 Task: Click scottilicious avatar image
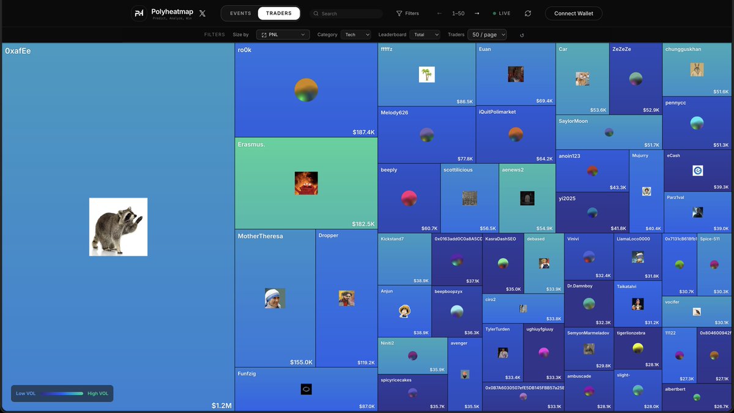[x=470, y=198]
